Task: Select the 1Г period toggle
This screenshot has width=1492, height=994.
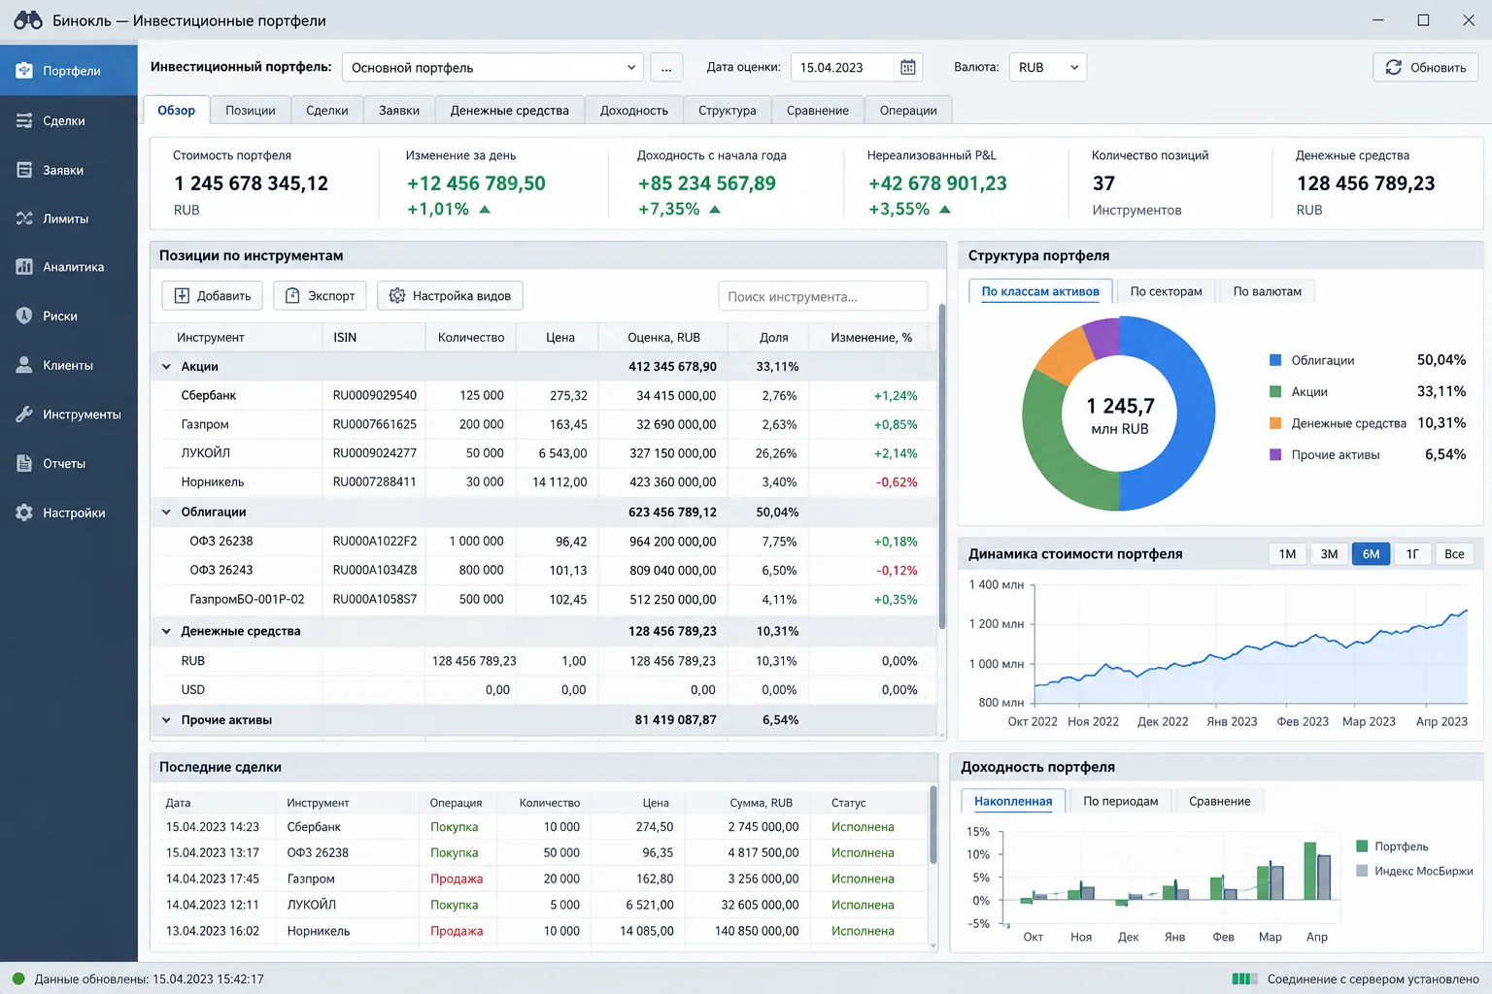Action: pos(1412,554)
